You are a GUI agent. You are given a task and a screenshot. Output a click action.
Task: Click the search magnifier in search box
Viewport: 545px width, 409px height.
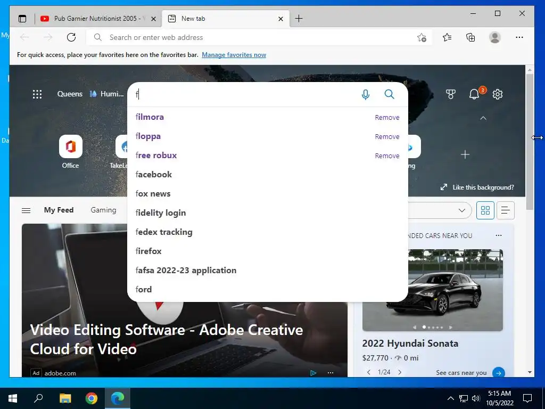[389, 94]
